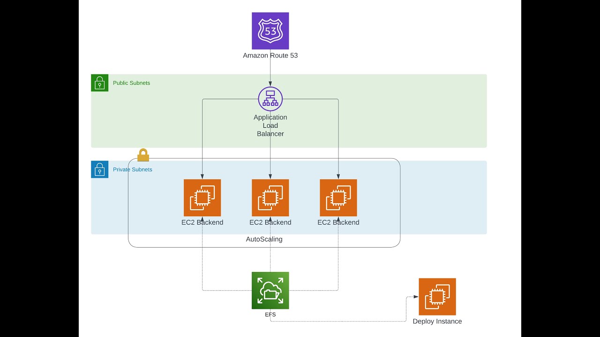600x337 pixels.
Task: Select the "EC2 Backend" label under the middle instance
Action: [x=270, y=222]
